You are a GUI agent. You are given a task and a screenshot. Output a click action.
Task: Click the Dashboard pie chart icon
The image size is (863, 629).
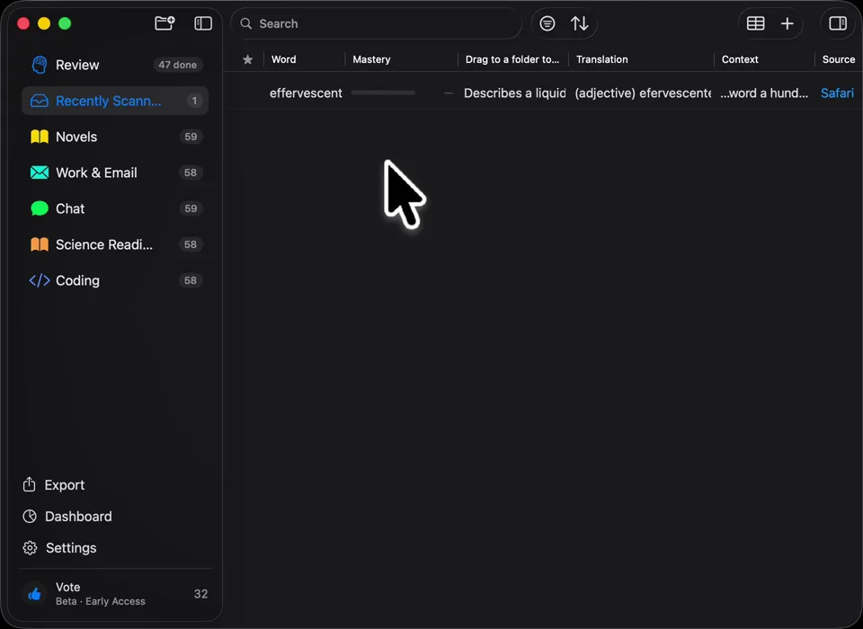[29, 516]
